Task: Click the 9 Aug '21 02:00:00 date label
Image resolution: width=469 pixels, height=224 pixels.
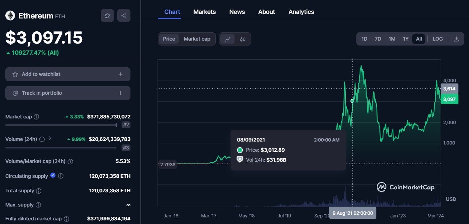Action: click(x=353, y=213)
